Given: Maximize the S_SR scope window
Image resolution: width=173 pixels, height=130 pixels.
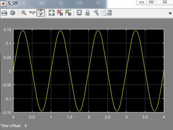Looking at the screenshot, I should click(x=151, y=2).
